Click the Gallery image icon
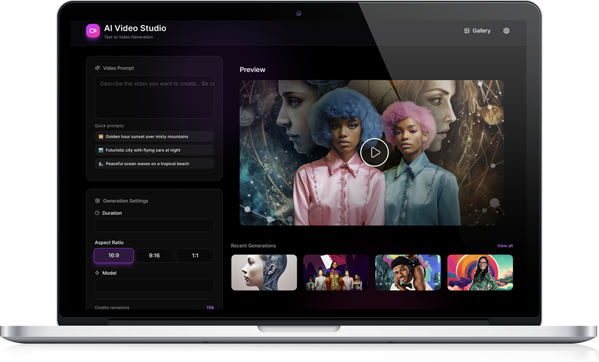The width and height of the screenshot is (599, 362). 467,31
